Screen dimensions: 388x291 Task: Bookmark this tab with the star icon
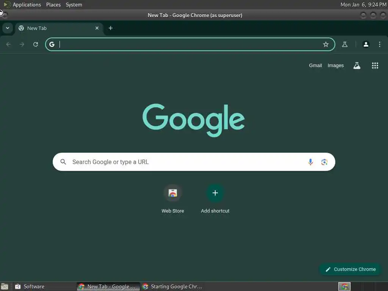pyautogui.click(x=325, y=44)
